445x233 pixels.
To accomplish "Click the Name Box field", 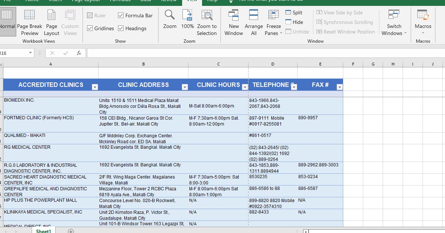I will tap(14, 53).
